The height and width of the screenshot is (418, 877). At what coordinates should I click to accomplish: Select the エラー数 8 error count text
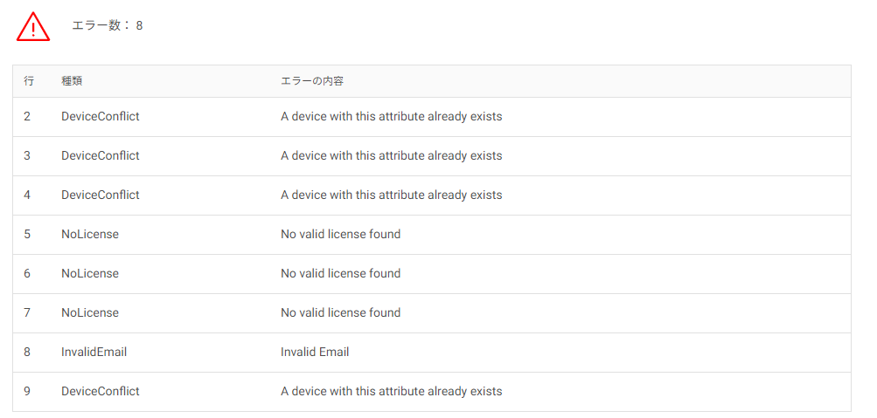click(x=108, y=25)
